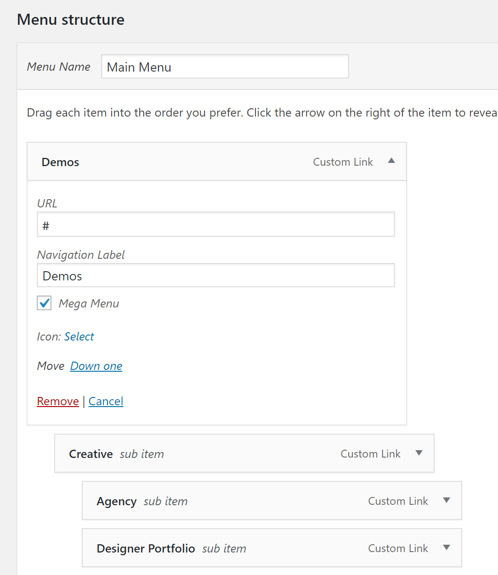Cancel editing the Demos item
Viewport: 498px width, 575px height.
[106, 401]
